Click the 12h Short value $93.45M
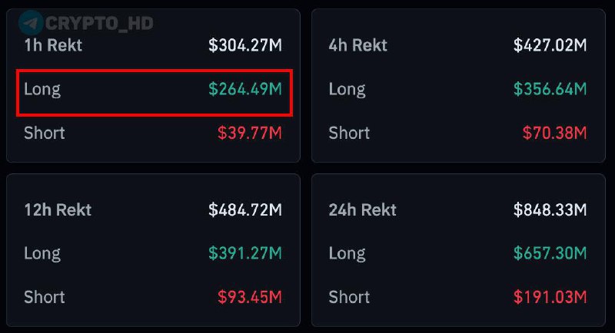Viewport: 615px width, 333px height. click(250, 297)
